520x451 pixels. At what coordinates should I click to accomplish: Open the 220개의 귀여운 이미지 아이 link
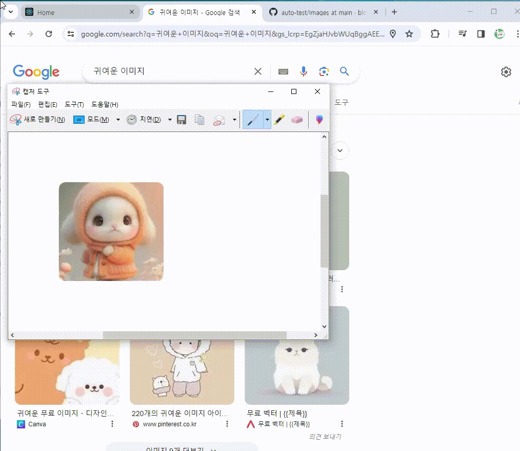pyautogui.click(x=180, y=414)
